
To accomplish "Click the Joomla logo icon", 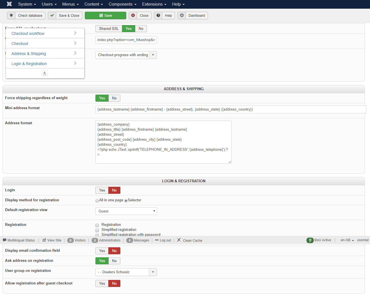I will click(x=9, y=4).
